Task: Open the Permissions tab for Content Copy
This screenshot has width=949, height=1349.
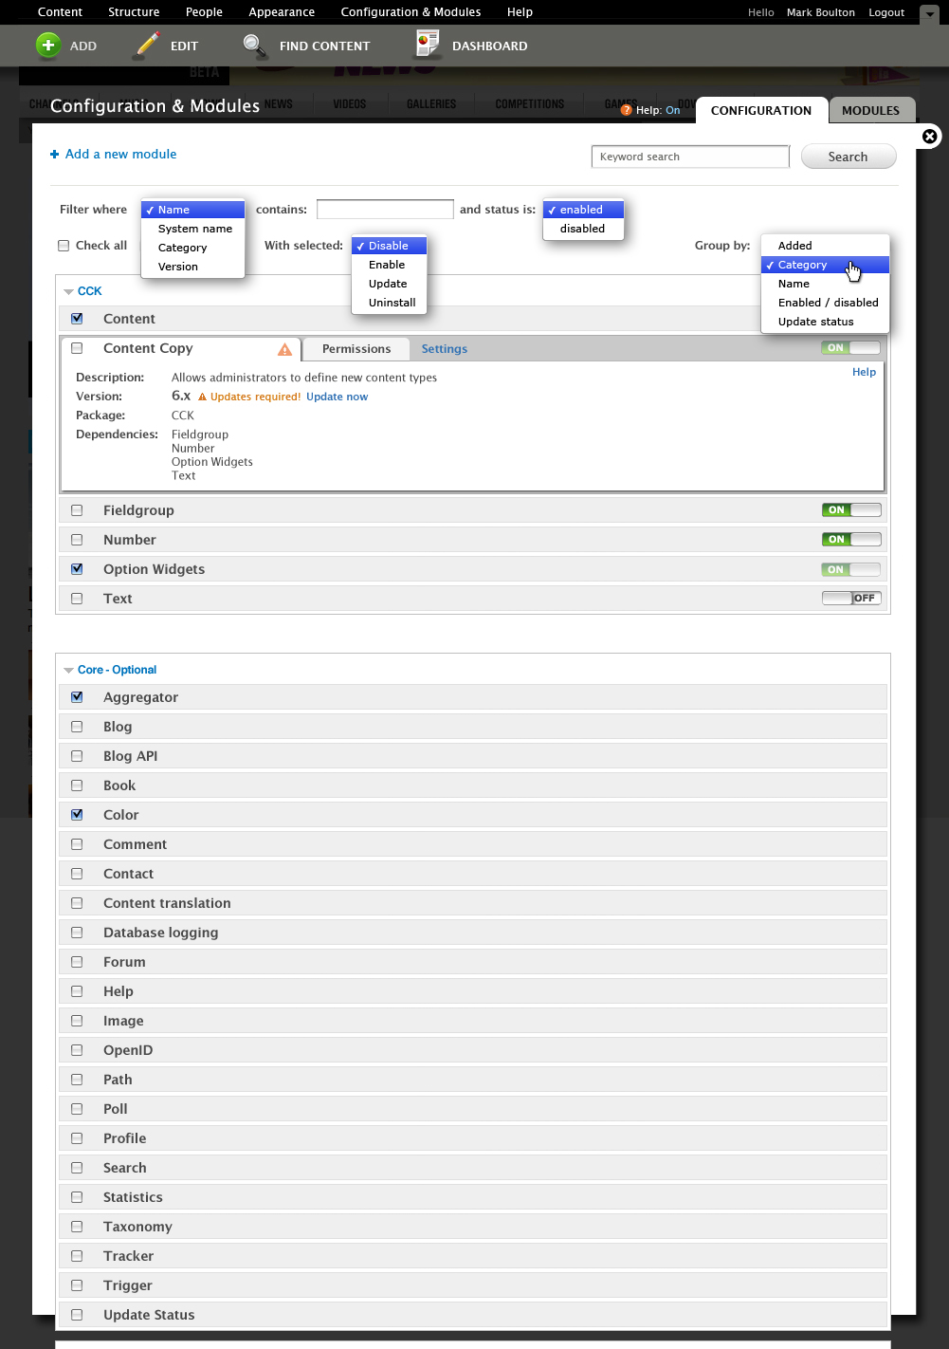Action: point(356,349)
